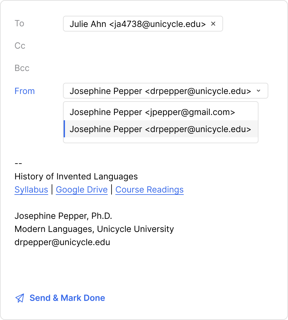This screenshot has width=288, height=320.
Task: Click the From label
Action: pos(25,91)
